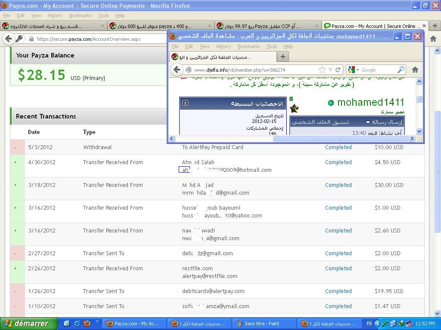Click alertpay@restfile.com email text
Screen dimensions: 441x330
point(210,276)
